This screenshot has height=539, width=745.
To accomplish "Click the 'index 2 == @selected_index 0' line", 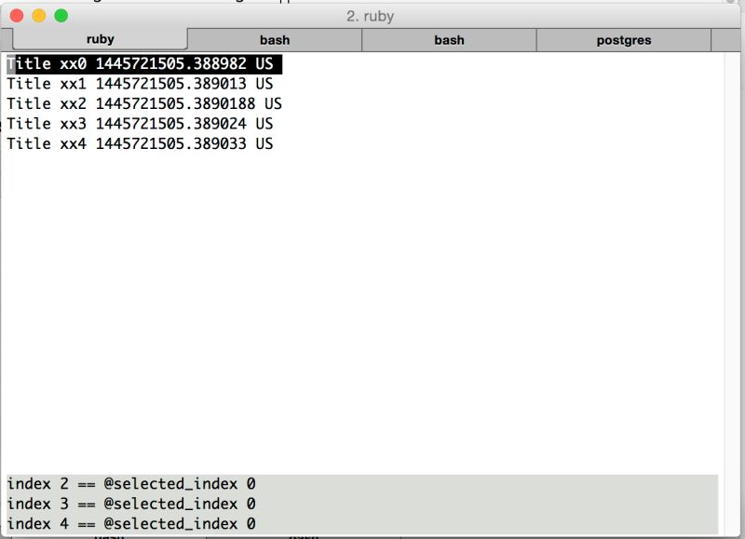I will (x=130, y=483).
